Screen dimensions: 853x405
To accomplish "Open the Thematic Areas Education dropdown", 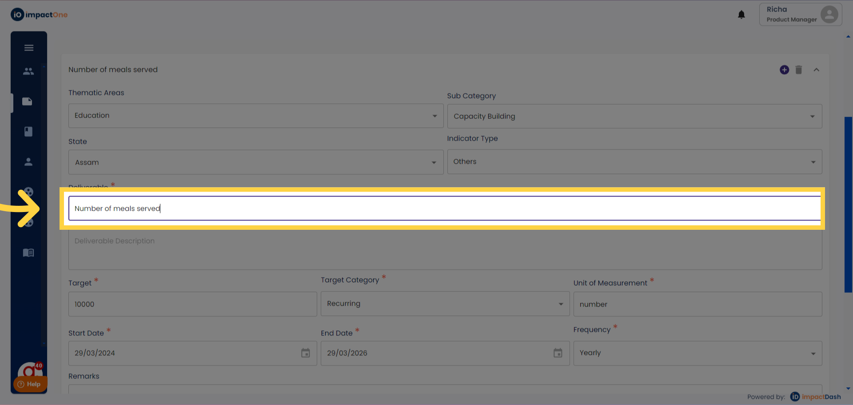I will [x=255, y=116].
